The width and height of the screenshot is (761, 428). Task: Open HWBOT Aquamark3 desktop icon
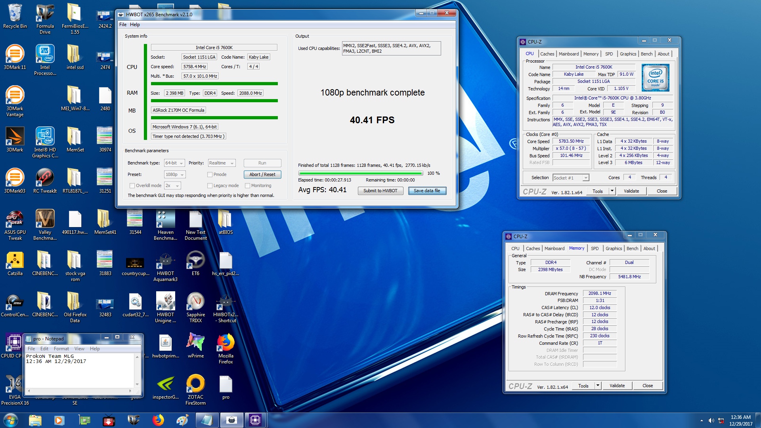click(x=165, y=266)
